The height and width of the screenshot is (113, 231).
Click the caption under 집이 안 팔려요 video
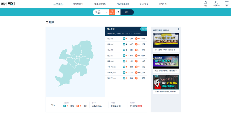(166, 91)
